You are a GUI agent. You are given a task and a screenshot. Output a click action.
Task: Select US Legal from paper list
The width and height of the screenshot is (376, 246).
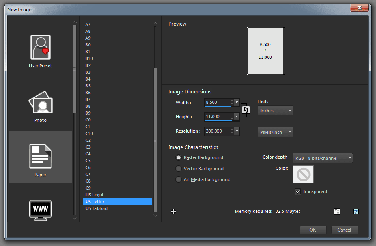pyautogui.click(x=94, y=195)
